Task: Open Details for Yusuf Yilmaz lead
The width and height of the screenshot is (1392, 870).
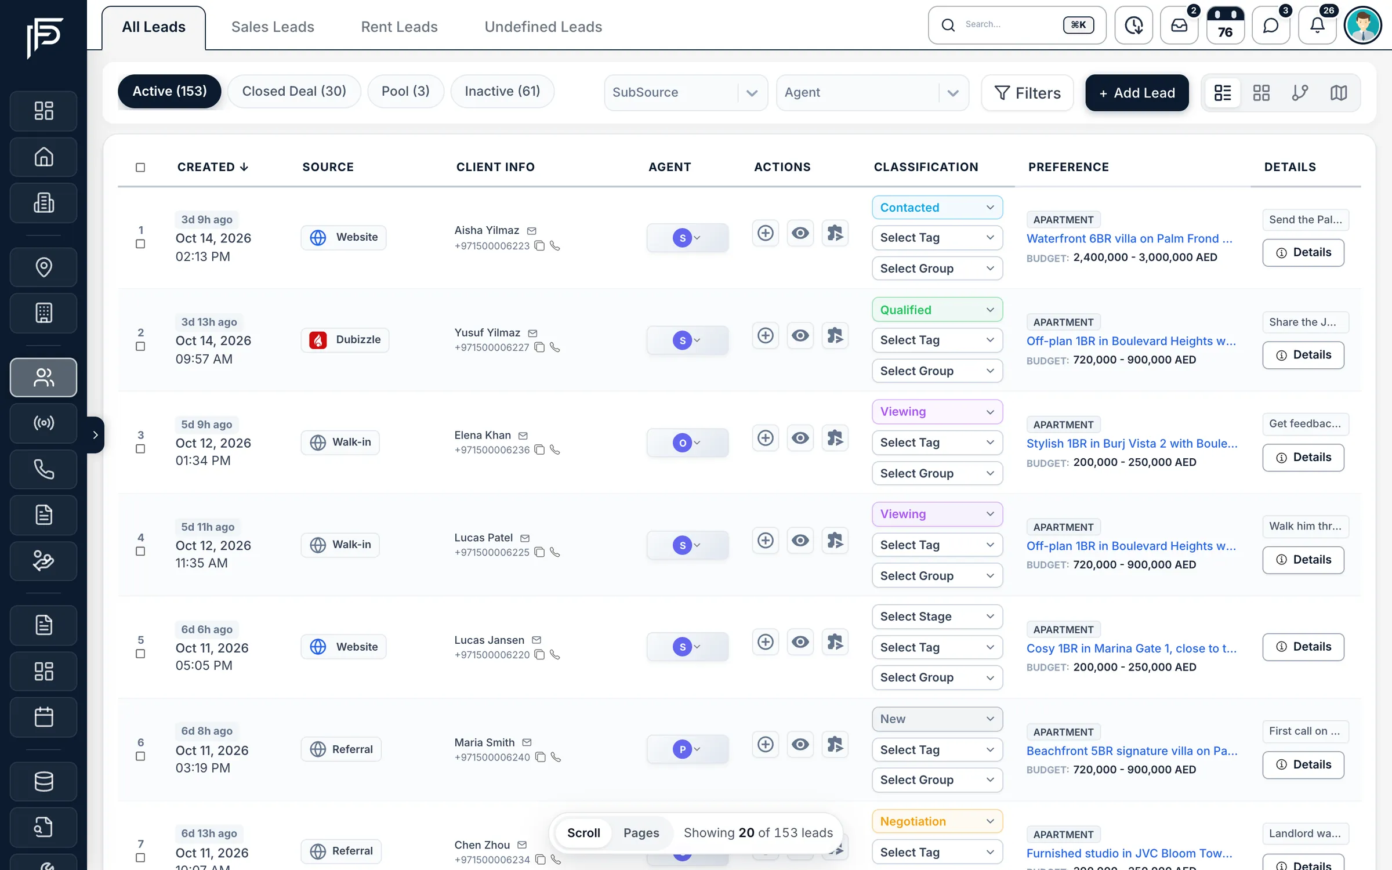Action: 1303,355
